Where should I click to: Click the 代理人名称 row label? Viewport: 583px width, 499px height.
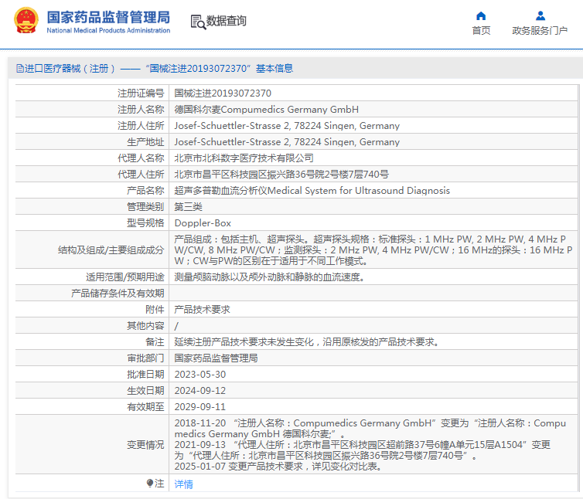[141, 158]
